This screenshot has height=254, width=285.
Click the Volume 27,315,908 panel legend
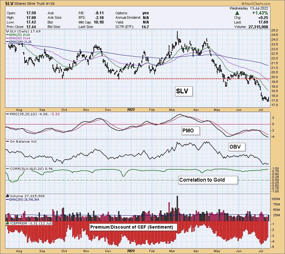[25, 196]
